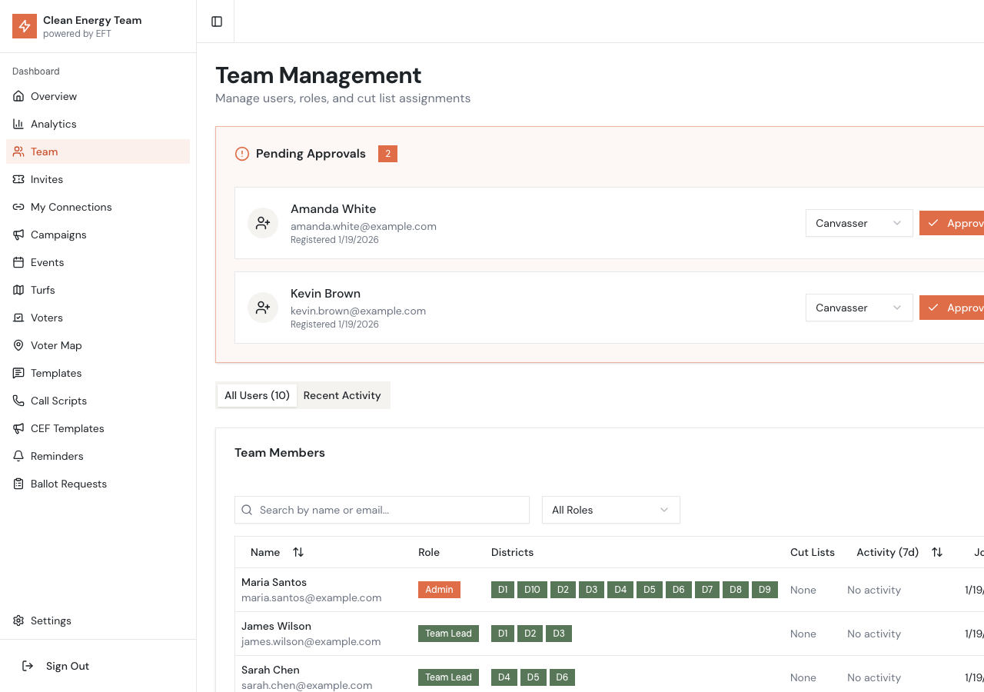Click the sidebar collapse toggle icon
Image resolution: width=984 pixels, height=692 pixels.
coord(217,22)
